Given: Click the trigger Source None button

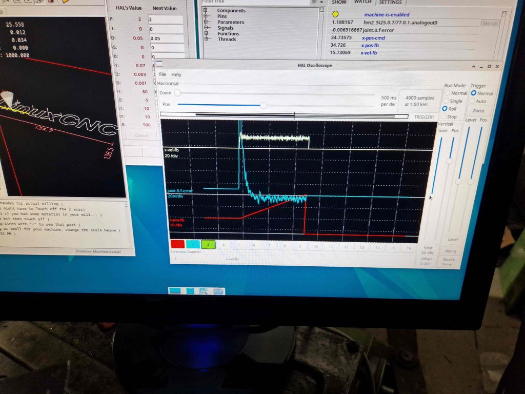Looking at the screenshot, I should (448, 262).
